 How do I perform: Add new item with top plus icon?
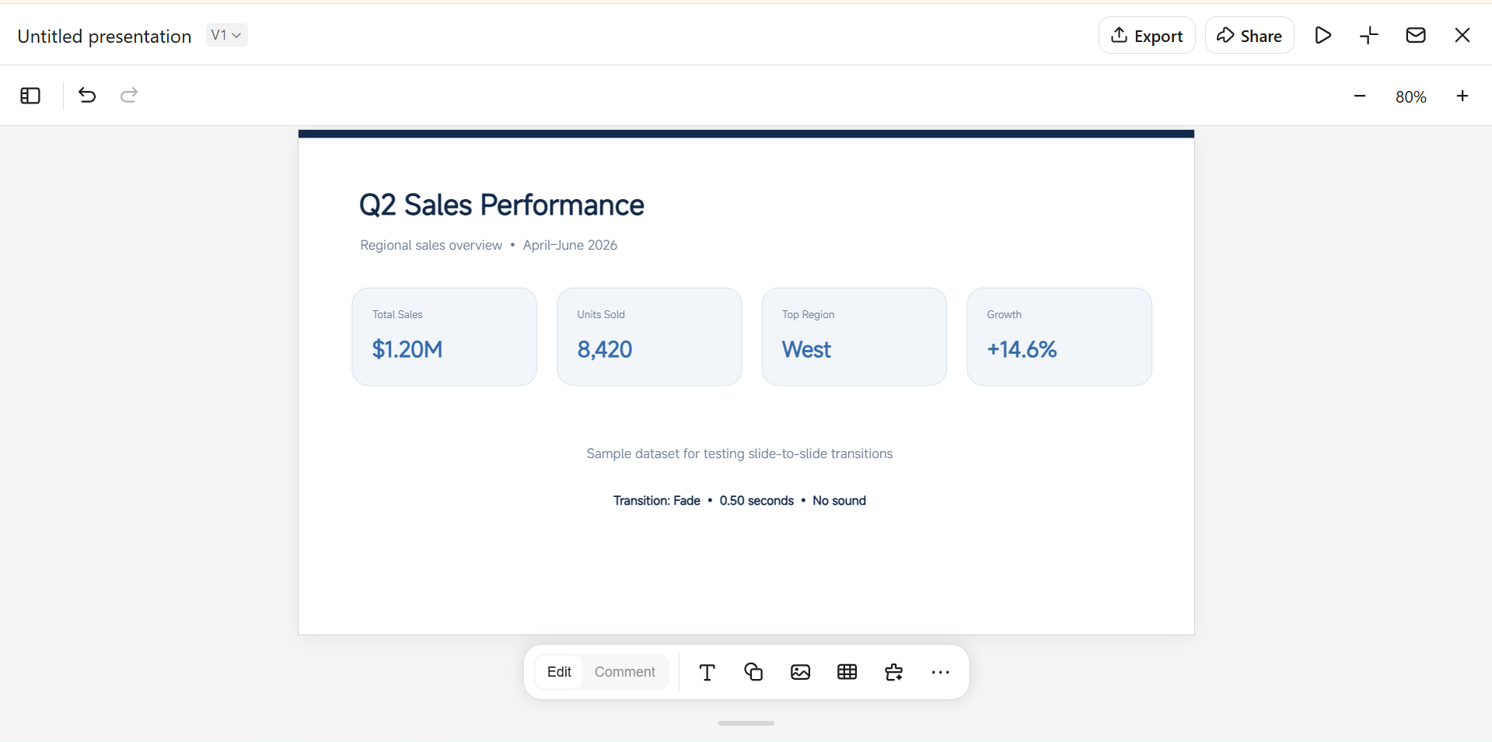(x=1369, y=35)
